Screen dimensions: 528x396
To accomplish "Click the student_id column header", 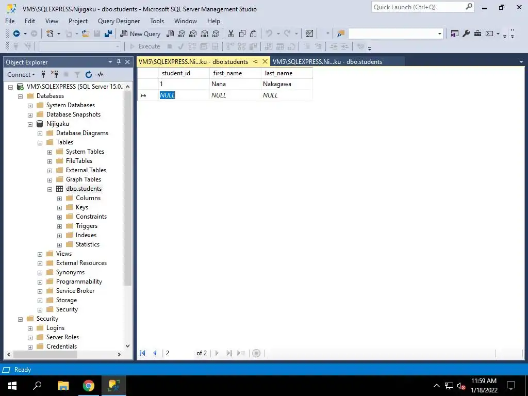I will [x=184, y=73].
